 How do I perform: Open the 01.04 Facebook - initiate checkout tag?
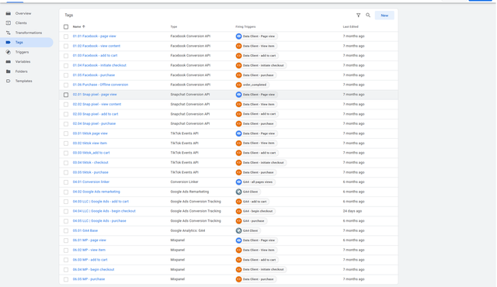[99, 65]
